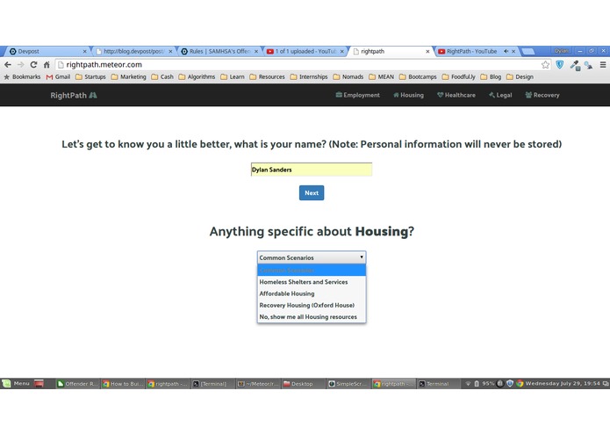
Task: Click the address bar showing rightpath.meteor.com
Action: point(298,65)
